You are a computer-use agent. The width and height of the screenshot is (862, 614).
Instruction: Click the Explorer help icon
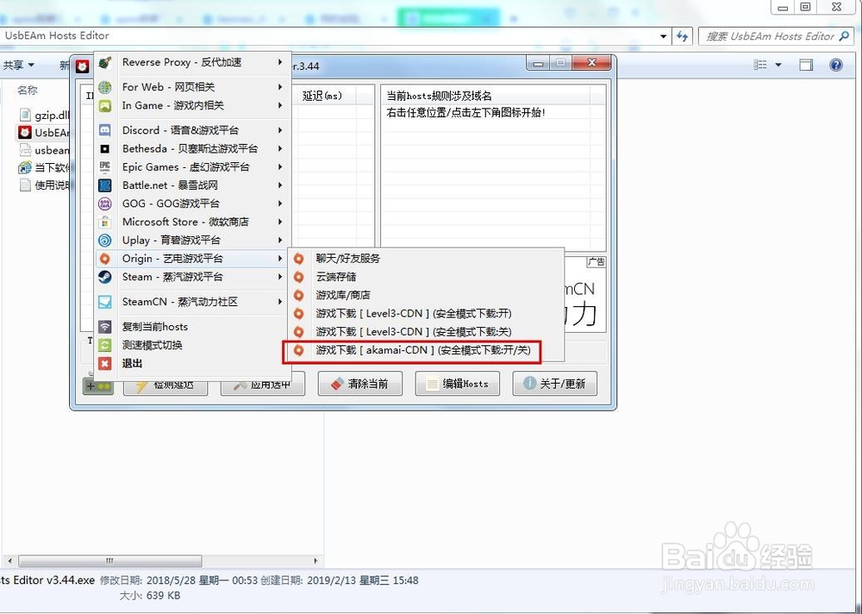836,65
